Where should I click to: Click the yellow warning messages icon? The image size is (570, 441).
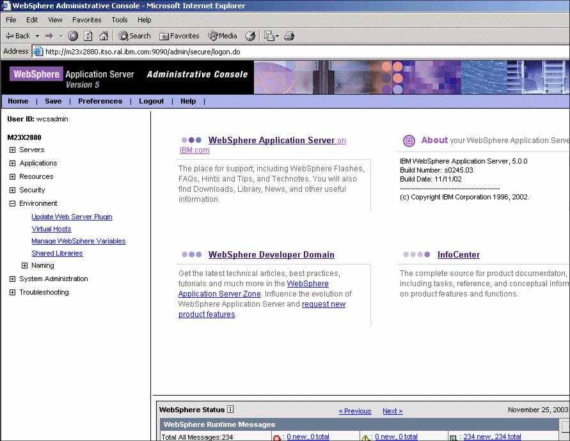pyautogui.click(x=365, y=438)
